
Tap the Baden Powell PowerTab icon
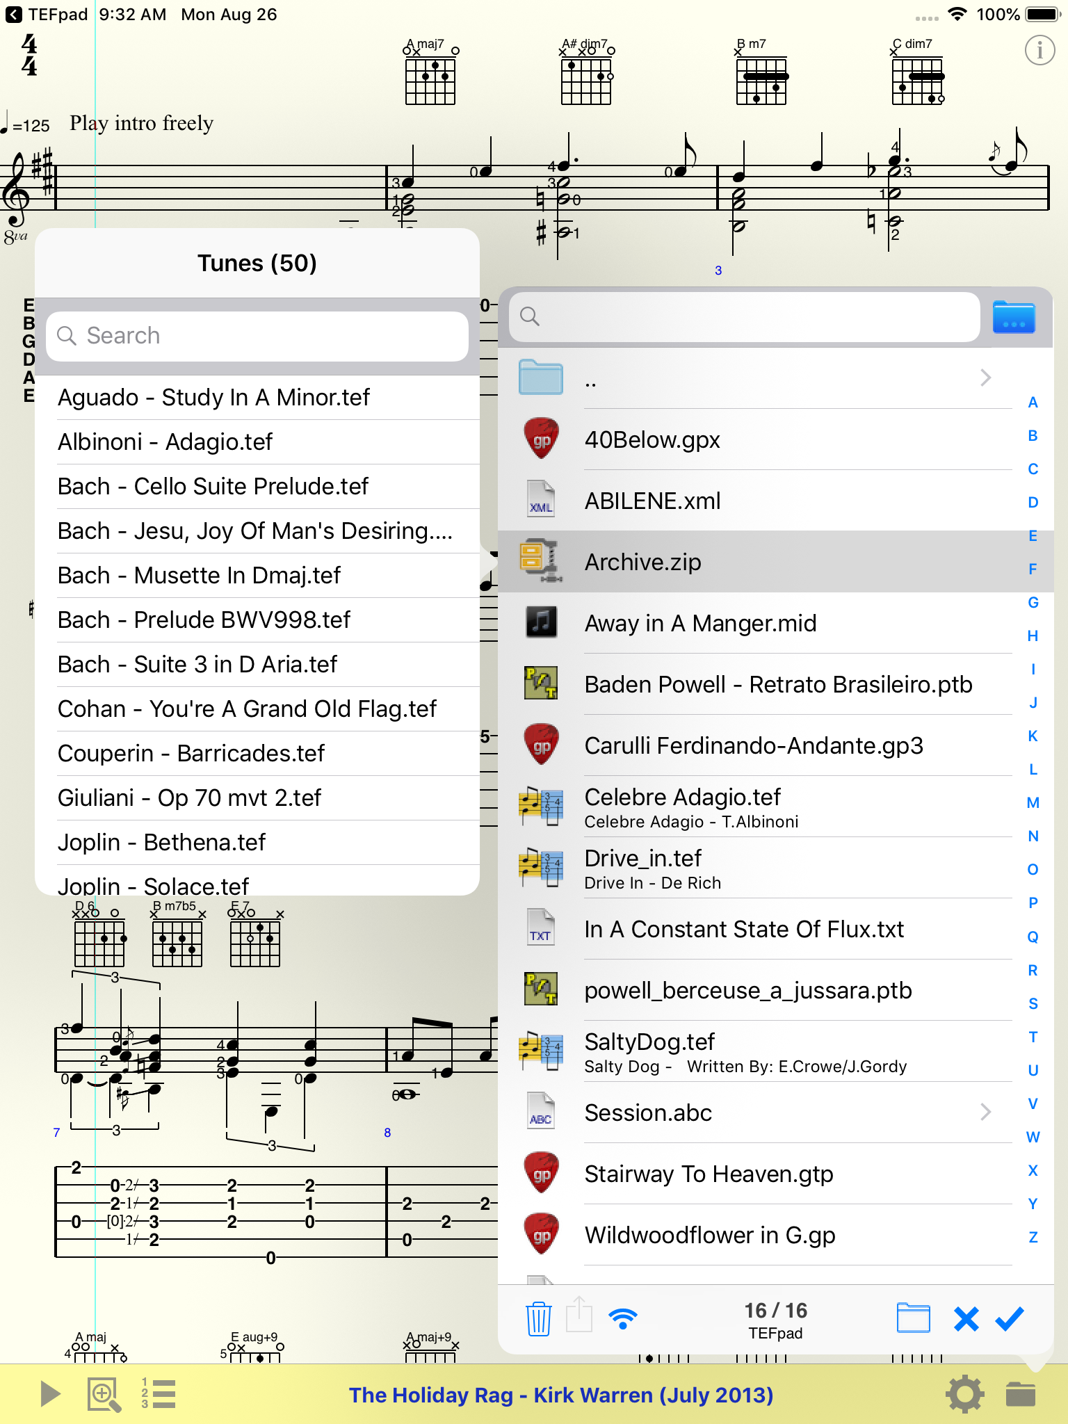click(x=541, y=683)
